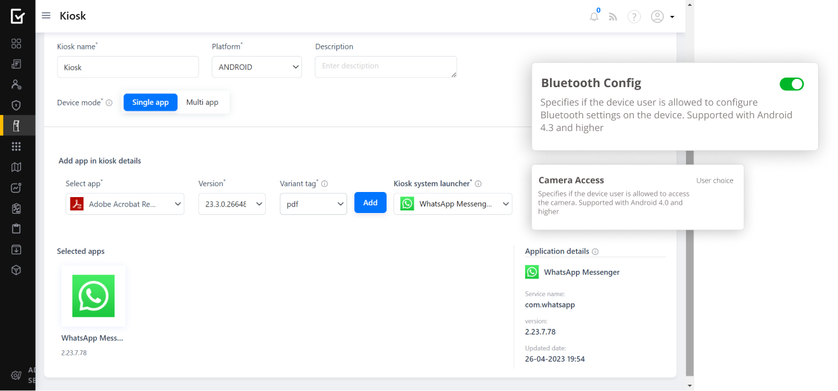Click the com.whatsapp service name

coord(550,305)
